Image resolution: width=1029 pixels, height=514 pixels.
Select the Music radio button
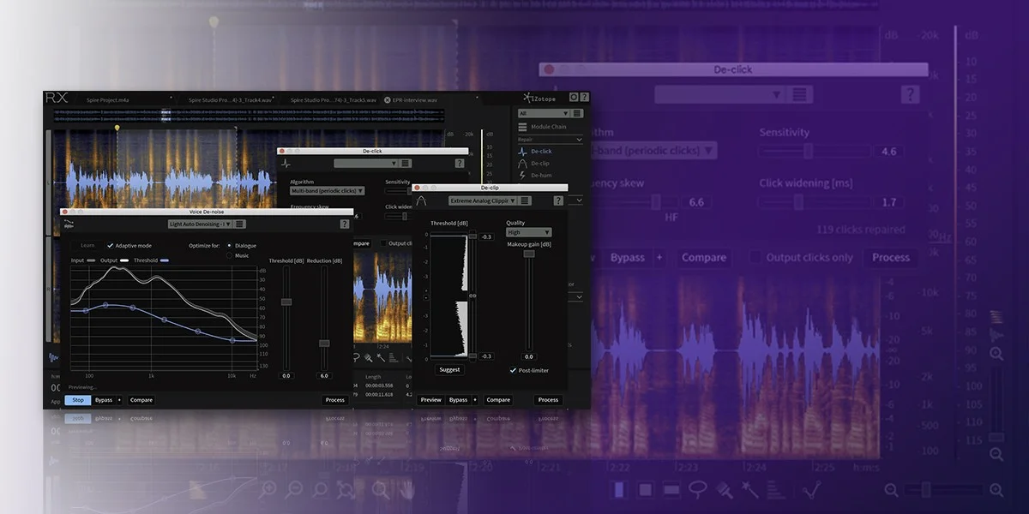229,255
